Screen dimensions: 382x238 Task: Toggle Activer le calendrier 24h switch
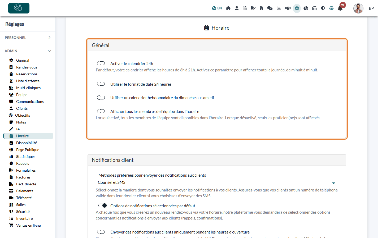click(101, 63)
